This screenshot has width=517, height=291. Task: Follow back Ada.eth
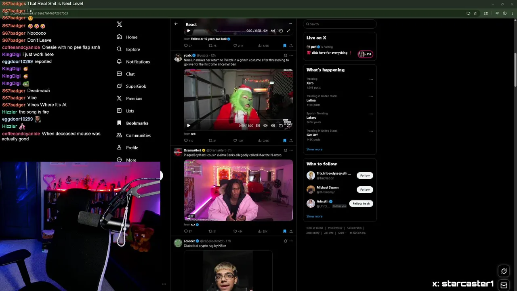[x=361, y=204]
